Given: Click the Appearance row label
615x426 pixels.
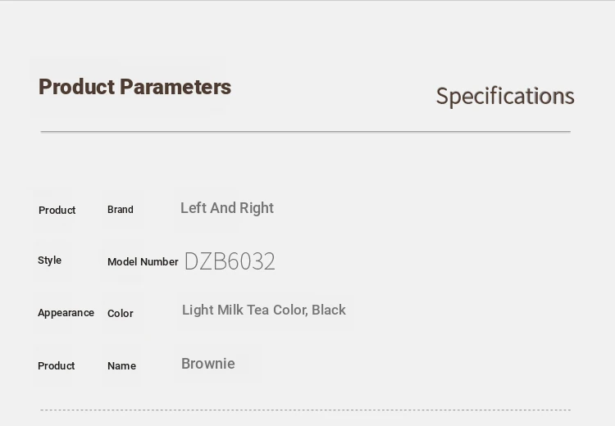Looking at the screenshot, I should [66, 313].
